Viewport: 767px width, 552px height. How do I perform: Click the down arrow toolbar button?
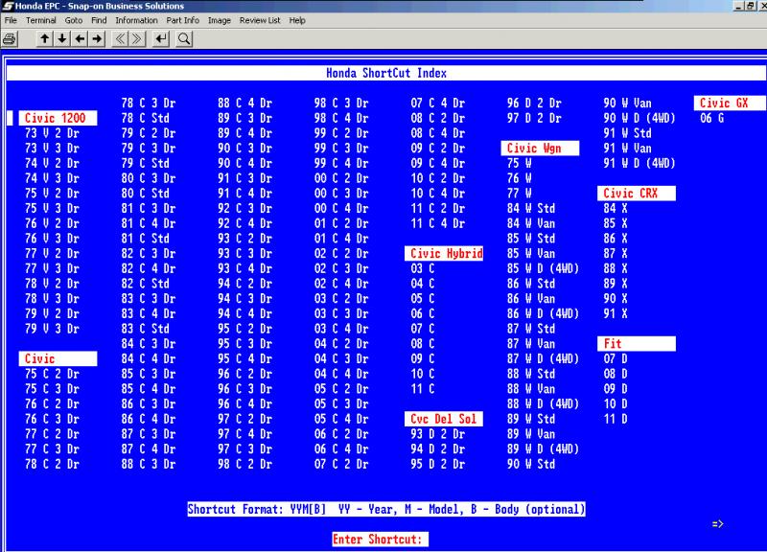coord(62,38)
